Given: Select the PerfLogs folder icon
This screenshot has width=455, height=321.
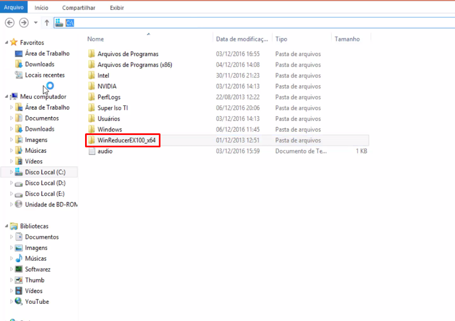Looking at the screenshot, I should coord(92,97).
